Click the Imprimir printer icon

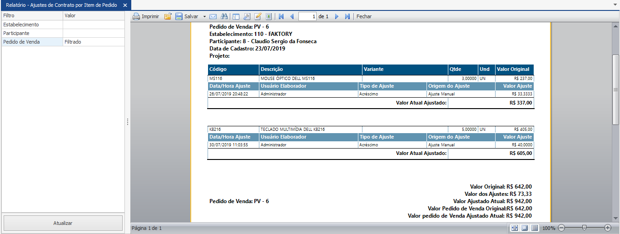pyautogui.click(x=136, y=16)
